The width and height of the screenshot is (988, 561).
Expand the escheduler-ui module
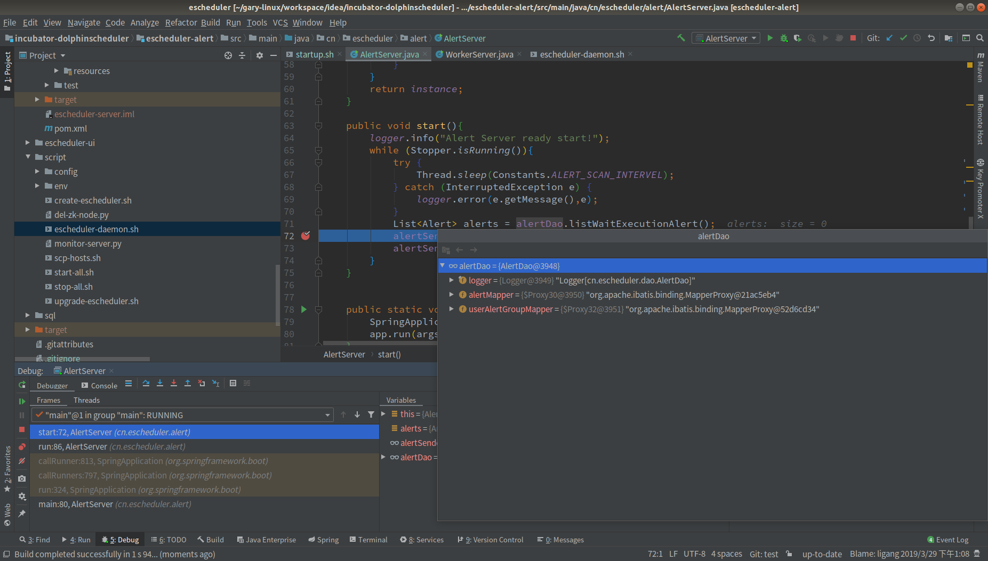pos(28,143)
